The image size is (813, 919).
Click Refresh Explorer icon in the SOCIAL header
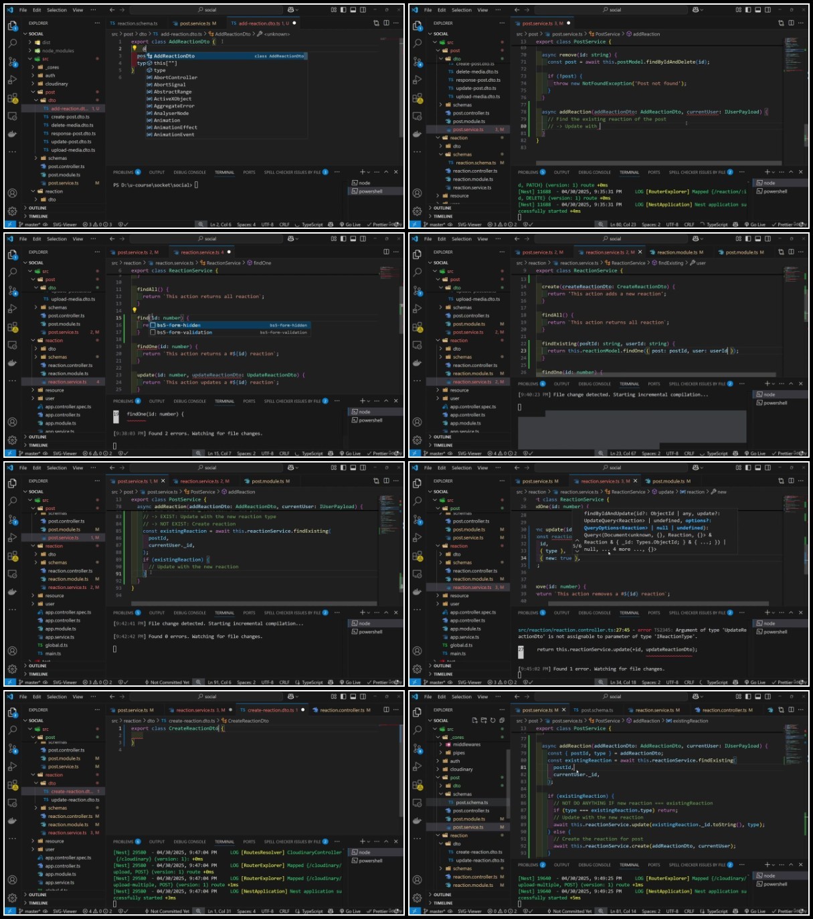click(492, 720)
